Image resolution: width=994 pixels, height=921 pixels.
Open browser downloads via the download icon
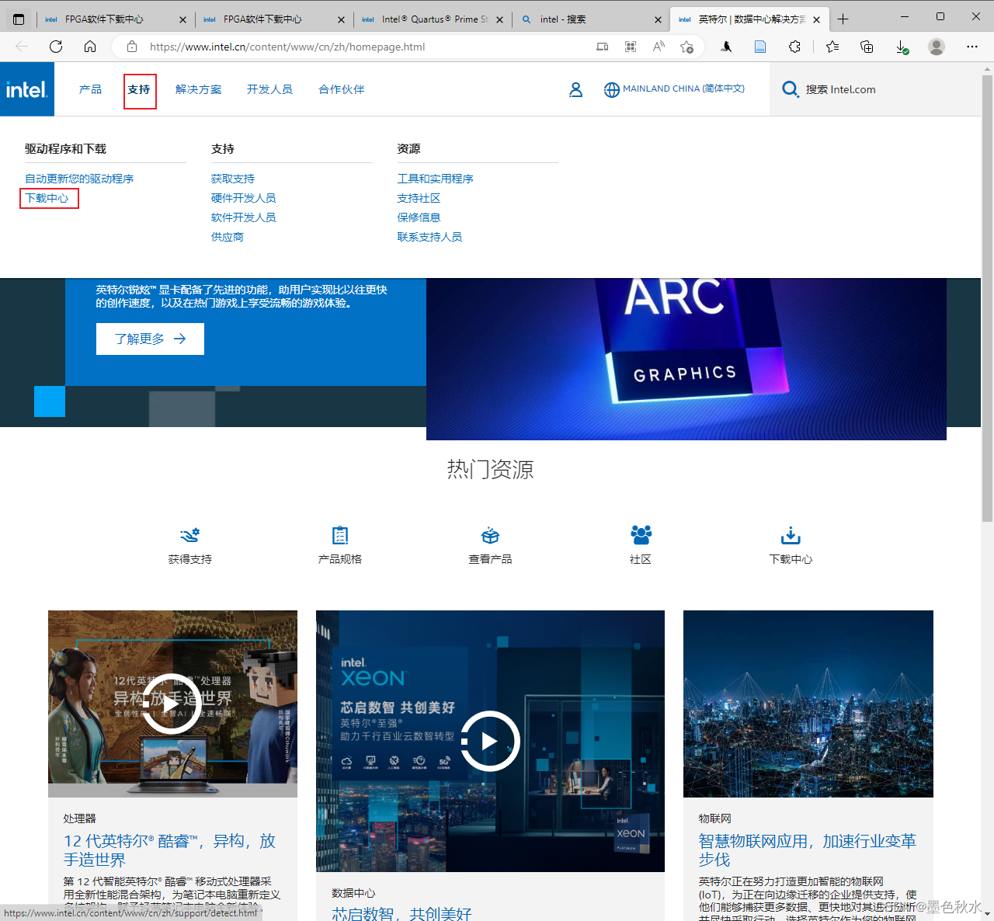(x=902, y=47)
